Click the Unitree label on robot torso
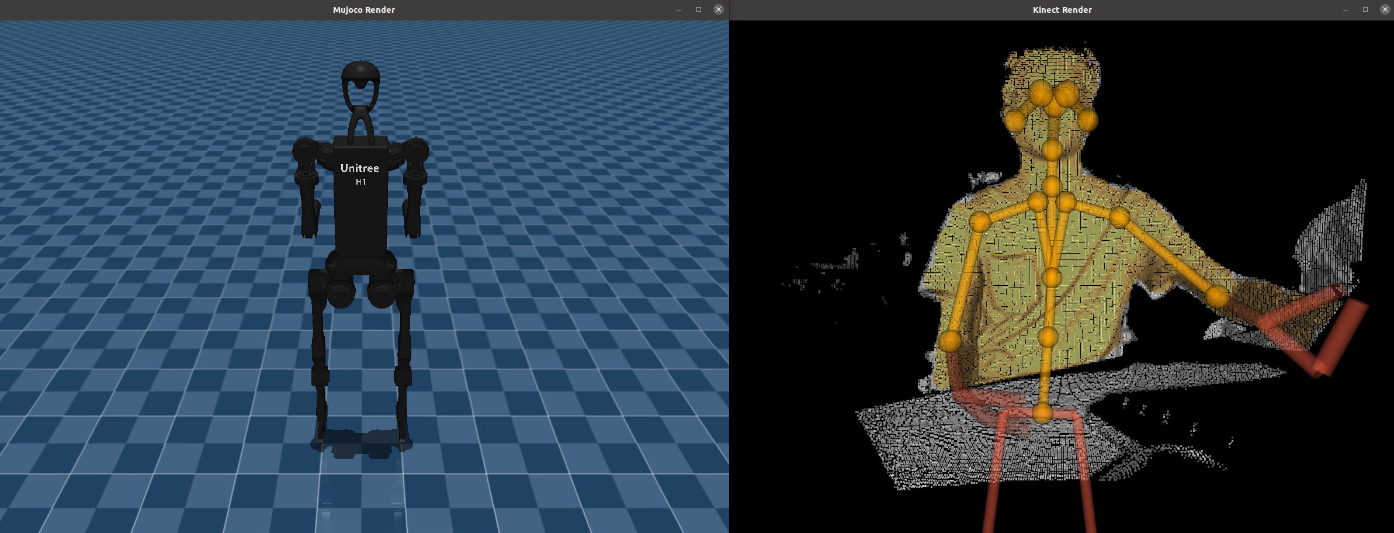The height and width of the screenshot is (533, 1394). (x=360, y=168)
